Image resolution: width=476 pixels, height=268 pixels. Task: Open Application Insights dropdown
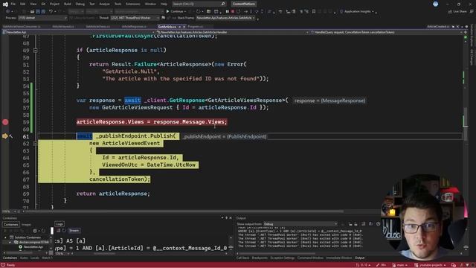(x=357, y=12)
